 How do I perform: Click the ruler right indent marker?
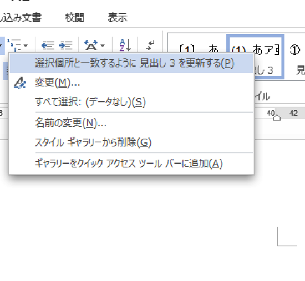click(x=277, y=117)
